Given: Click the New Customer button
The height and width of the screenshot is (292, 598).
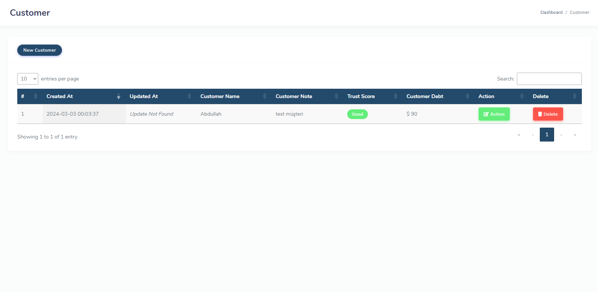Looking at the screenshot, I should pyautogui.click(x=39, y=50).
